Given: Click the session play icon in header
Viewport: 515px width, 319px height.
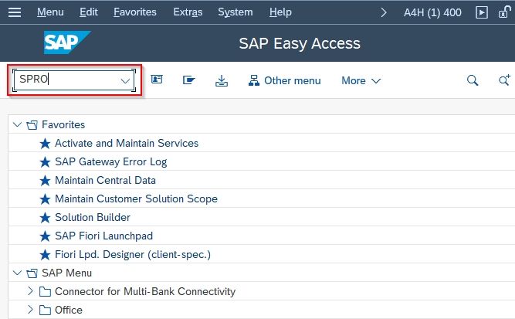Looking at the screenshot, I should [x=482, y=12].
